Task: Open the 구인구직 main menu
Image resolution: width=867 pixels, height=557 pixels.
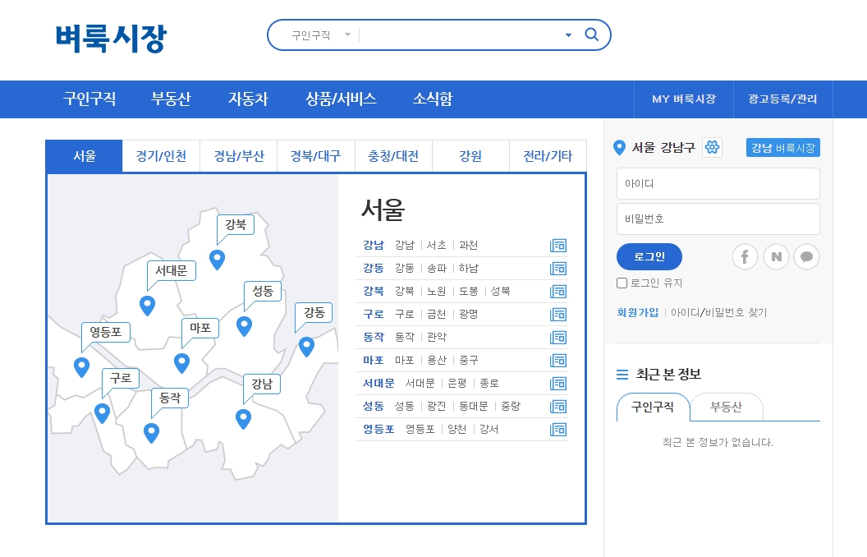Action: 89,99
